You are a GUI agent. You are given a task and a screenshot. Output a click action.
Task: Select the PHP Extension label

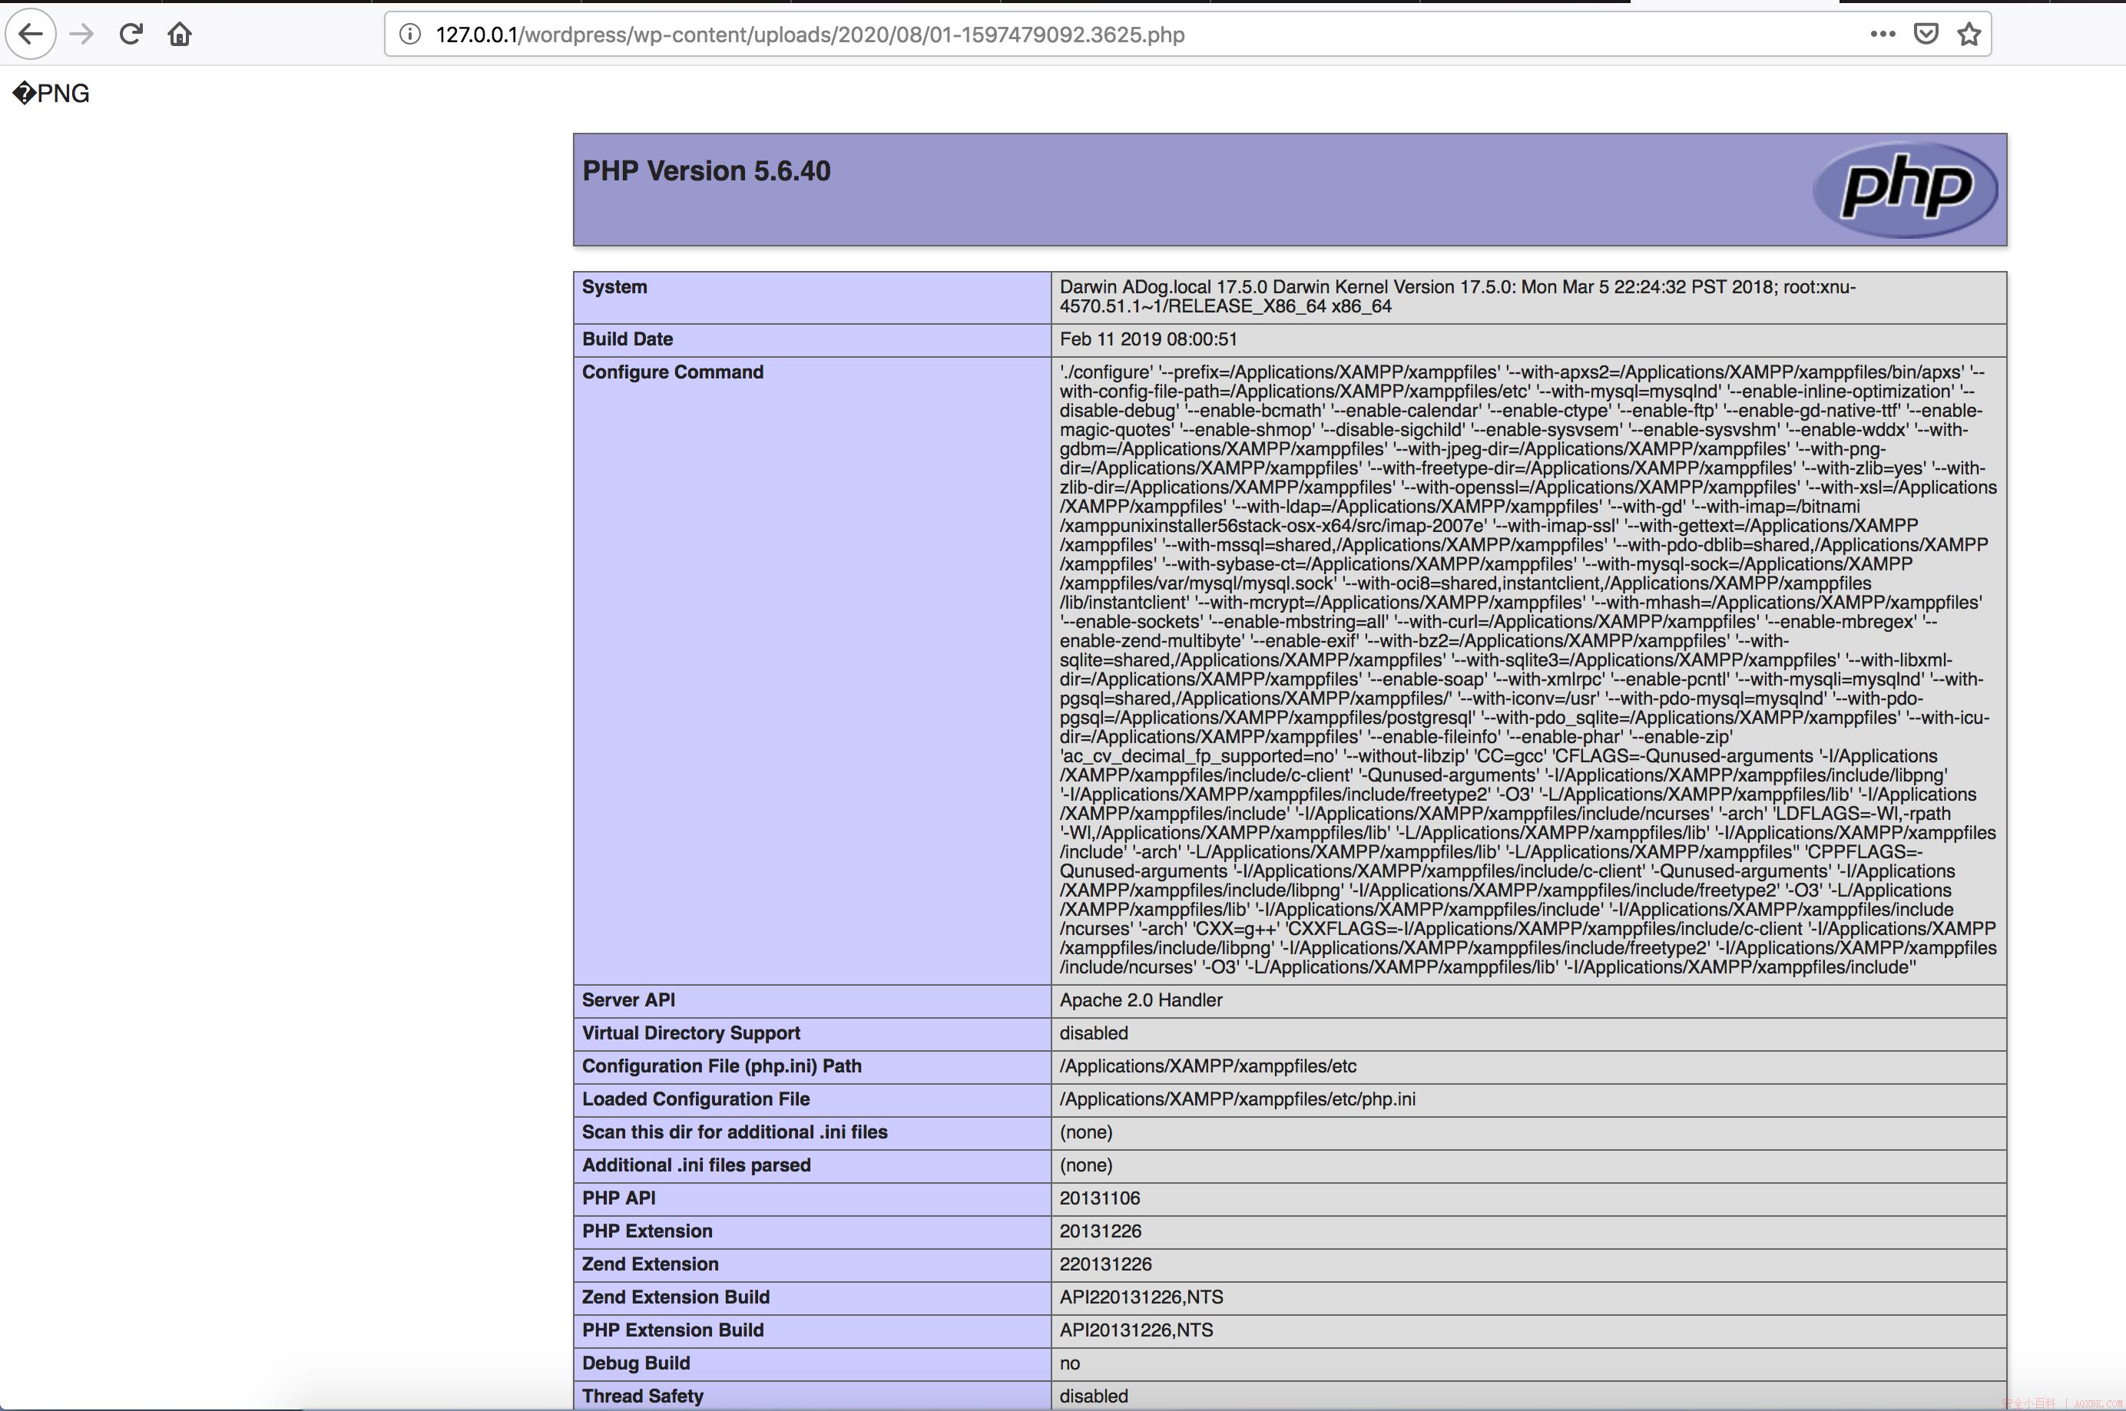[x=647, y=1231]
